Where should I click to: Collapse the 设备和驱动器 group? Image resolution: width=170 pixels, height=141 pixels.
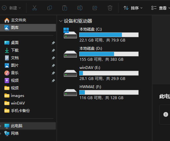tap(61, 21)
